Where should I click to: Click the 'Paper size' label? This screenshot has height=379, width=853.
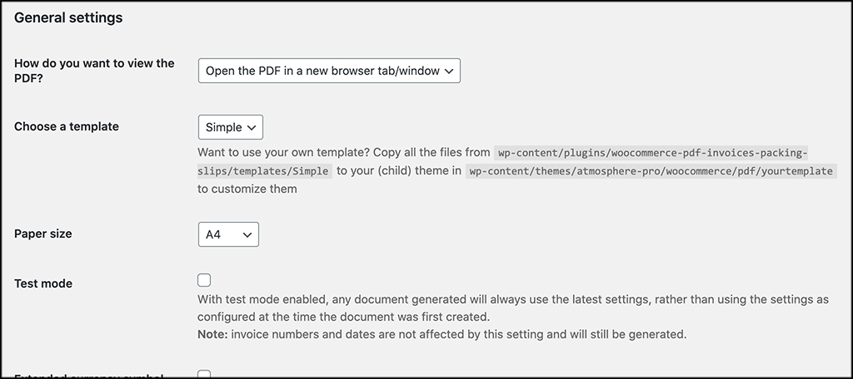click(43, 234)
